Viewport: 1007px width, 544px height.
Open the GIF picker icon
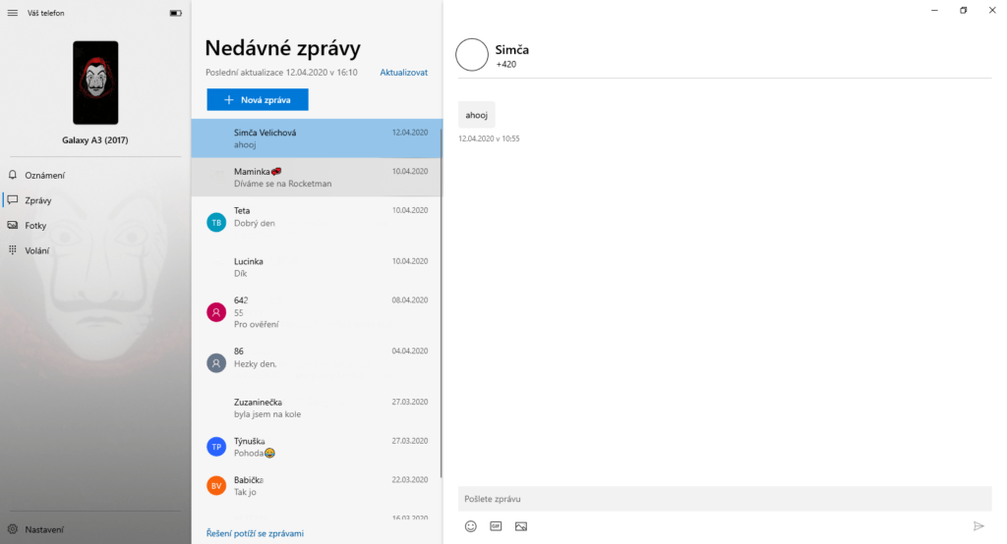[496, 526]
